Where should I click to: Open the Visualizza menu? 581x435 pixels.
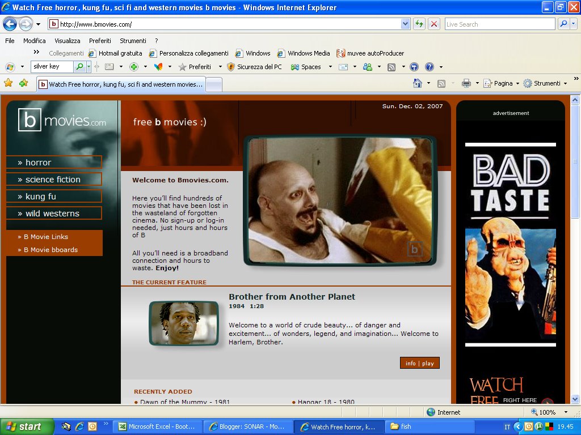[x=68, y=41]
